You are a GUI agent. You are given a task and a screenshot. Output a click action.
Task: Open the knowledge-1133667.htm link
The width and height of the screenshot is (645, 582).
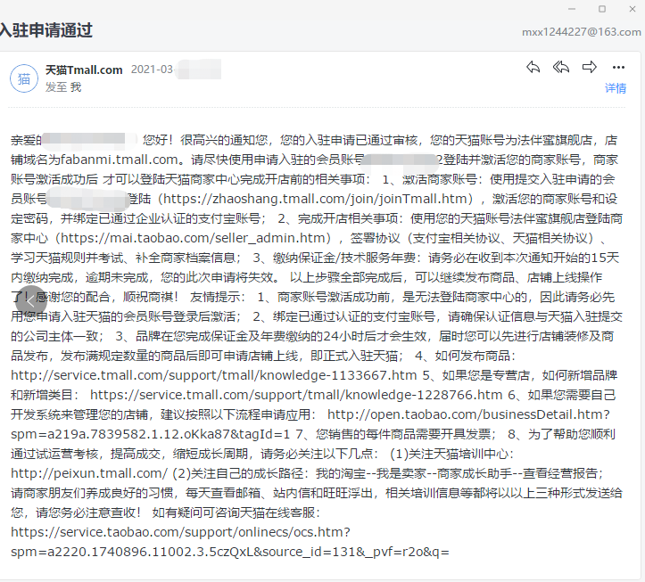213,375
